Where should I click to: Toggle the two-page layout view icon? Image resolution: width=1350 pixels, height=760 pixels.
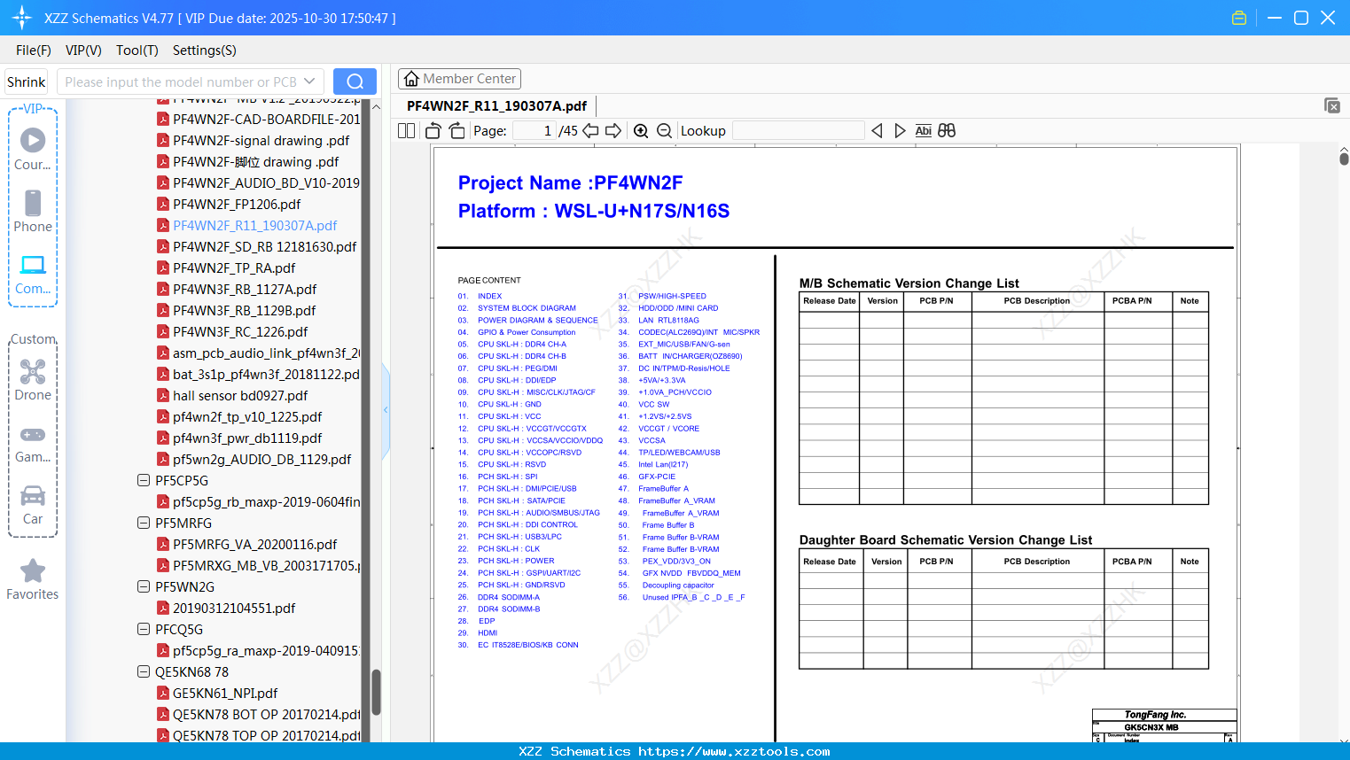click(407, 131)
